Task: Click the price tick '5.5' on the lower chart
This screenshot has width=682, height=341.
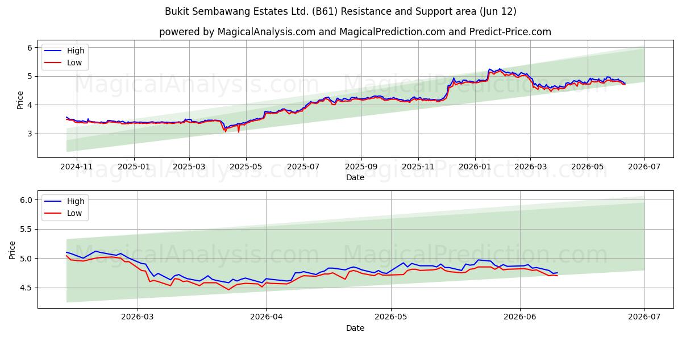Action: pos(27,229)
